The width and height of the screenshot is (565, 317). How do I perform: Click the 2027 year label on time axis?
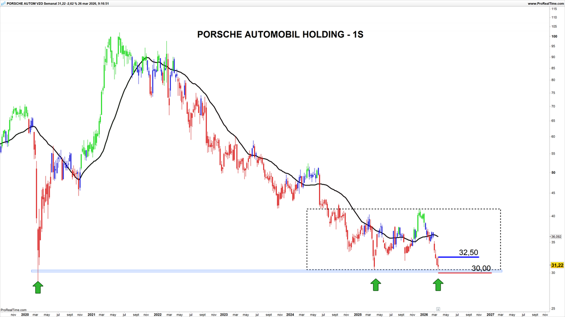pos(490,314)
